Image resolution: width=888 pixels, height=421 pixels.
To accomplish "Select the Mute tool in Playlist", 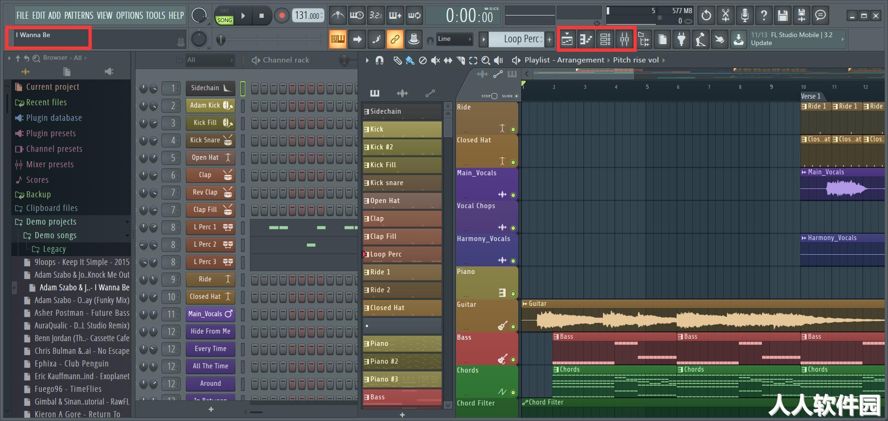I will click(435, 60).
